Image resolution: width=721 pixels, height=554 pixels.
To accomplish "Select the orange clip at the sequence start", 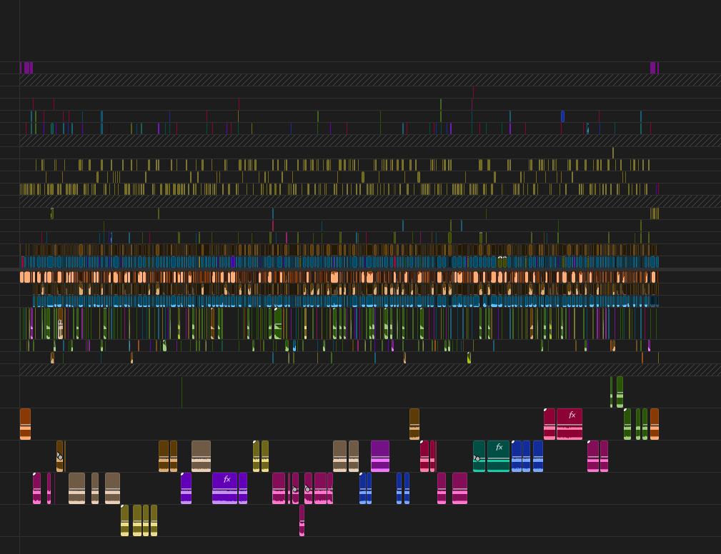I will (25, 424).
